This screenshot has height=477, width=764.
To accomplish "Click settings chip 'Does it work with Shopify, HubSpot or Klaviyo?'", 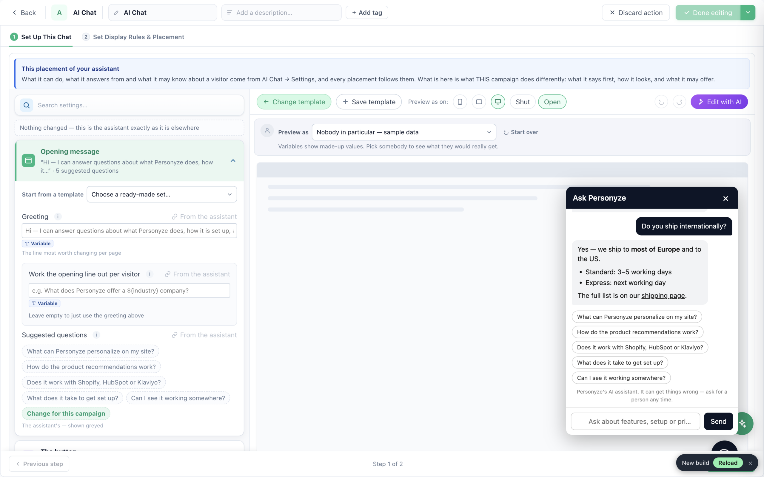I will click(94, 382).
